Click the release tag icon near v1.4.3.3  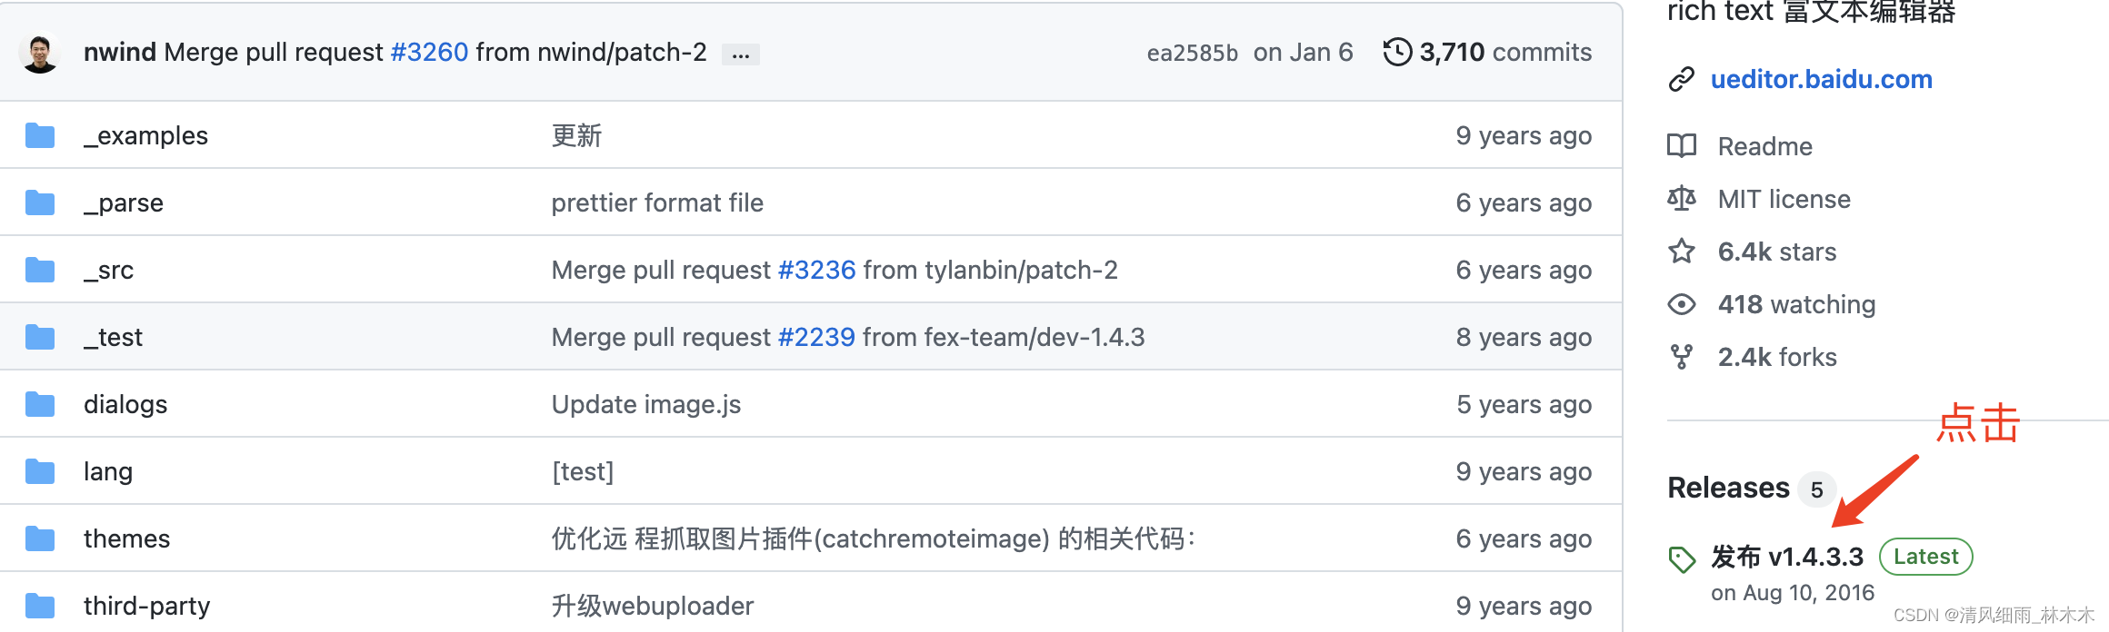coord(1683,557)
